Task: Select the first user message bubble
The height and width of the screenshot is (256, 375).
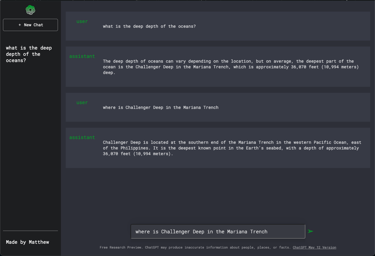Action: [x=218, y=26]
